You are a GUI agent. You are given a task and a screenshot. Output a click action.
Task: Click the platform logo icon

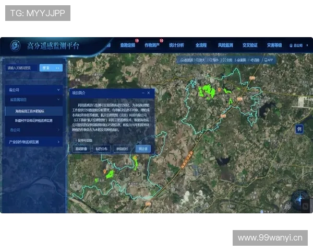15,45
